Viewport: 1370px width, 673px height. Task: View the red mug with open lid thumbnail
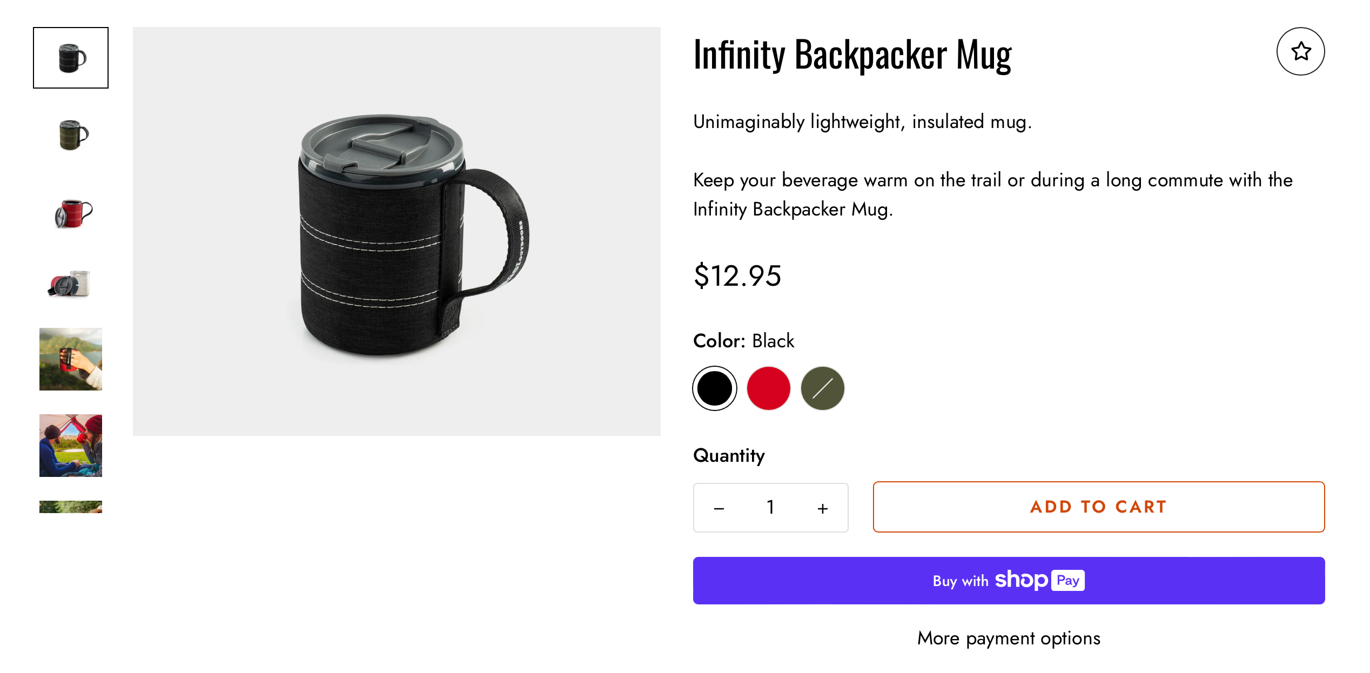pyautogui.click(x=71, y=213)
